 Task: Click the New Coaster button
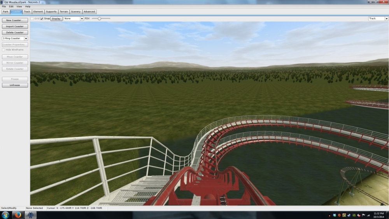pyautogui.click(x=15, y=20)
